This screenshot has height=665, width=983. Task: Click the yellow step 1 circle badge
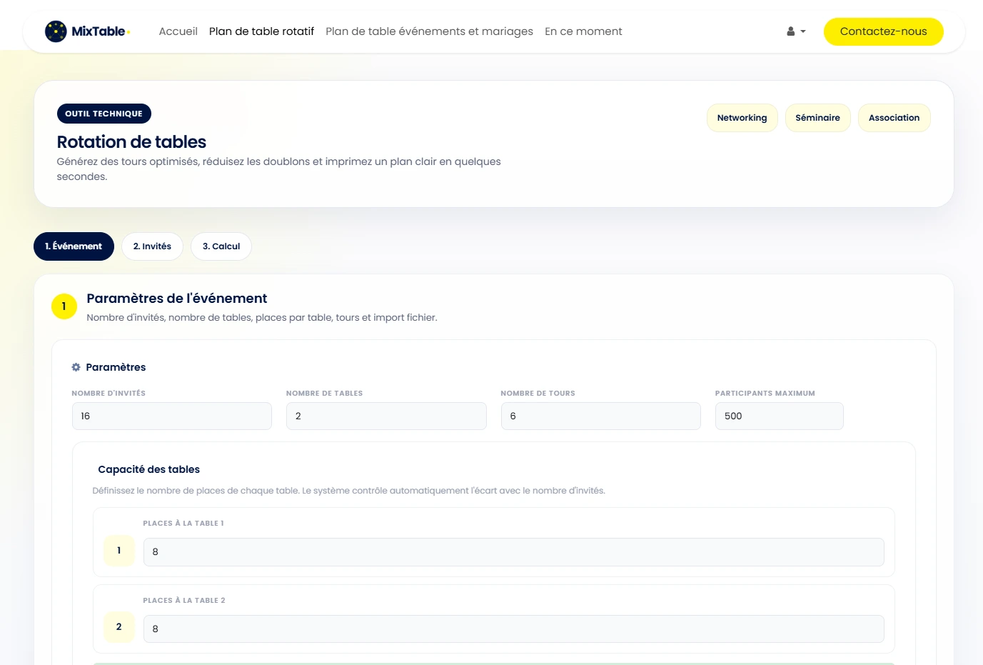(x=64, y=306)
